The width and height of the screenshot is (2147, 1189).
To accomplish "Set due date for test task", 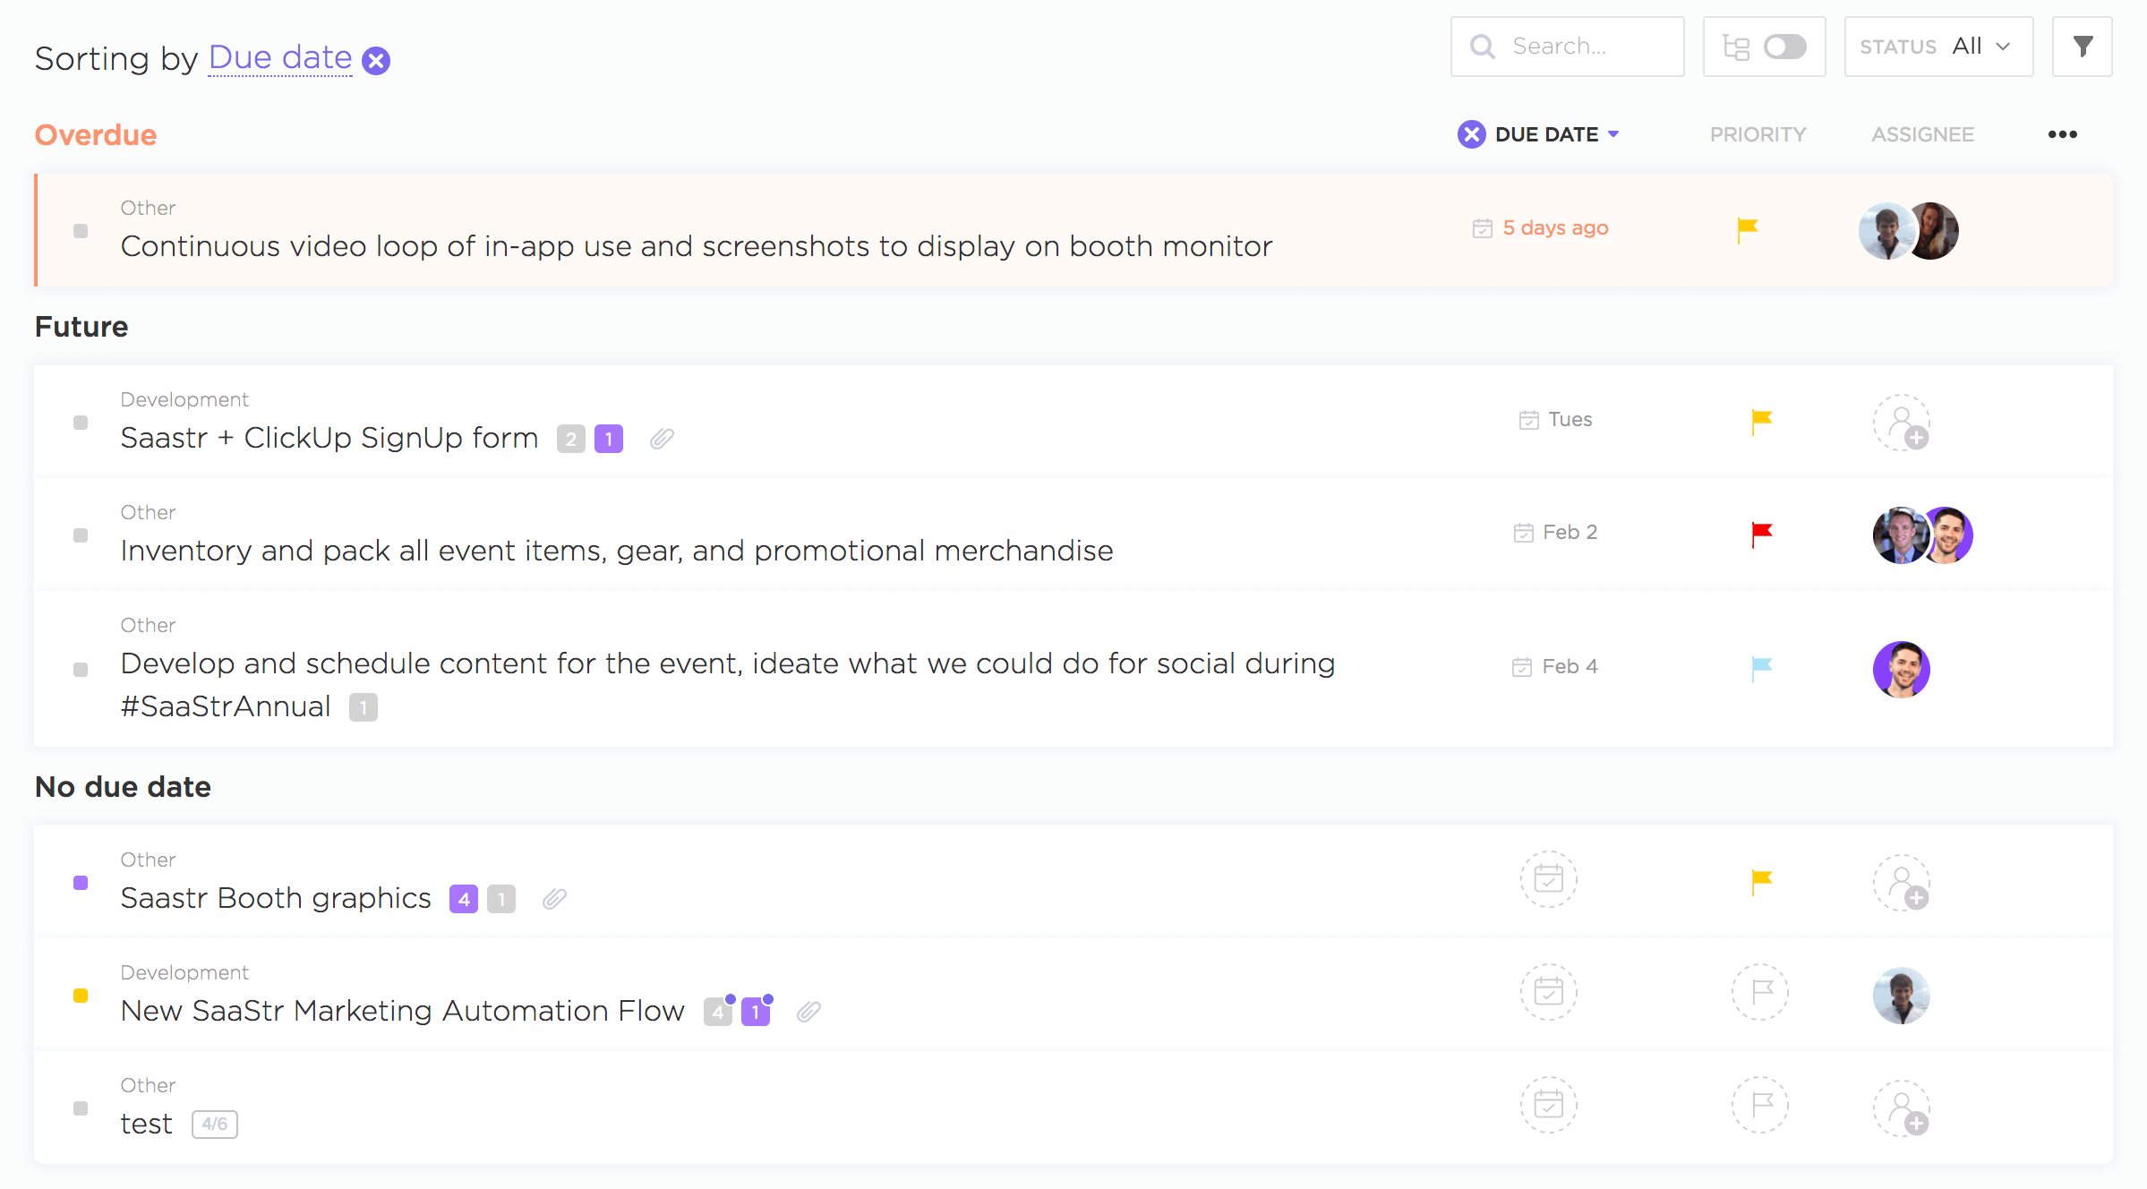I will coord(1548,1105).
